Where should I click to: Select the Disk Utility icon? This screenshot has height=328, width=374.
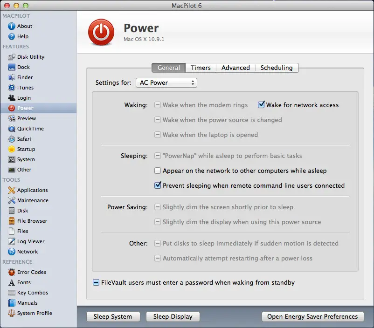point(12,57)
